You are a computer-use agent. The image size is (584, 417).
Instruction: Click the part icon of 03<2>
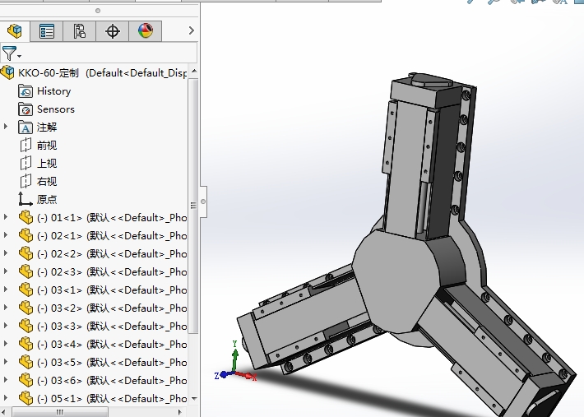(25, 308)
